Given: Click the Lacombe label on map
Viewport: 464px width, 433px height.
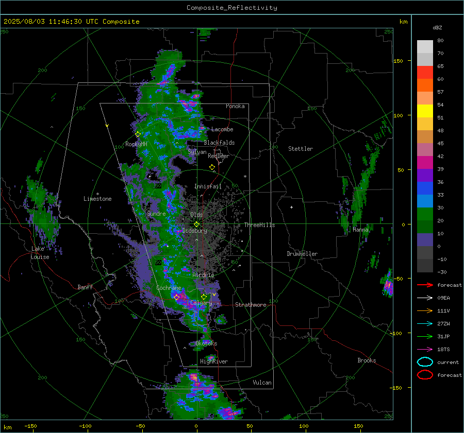Looking at the screenshot, I should 222,129.
